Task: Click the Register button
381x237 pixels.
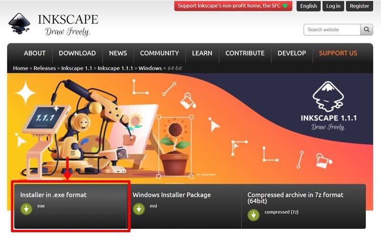Action: (360, 6)
